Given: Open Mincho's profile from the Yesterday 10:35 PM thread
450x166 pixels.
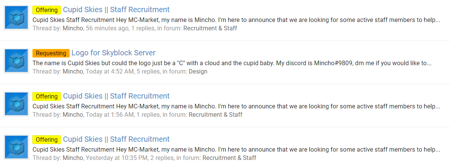Looking at the screenshot, I should coord(73,158).
